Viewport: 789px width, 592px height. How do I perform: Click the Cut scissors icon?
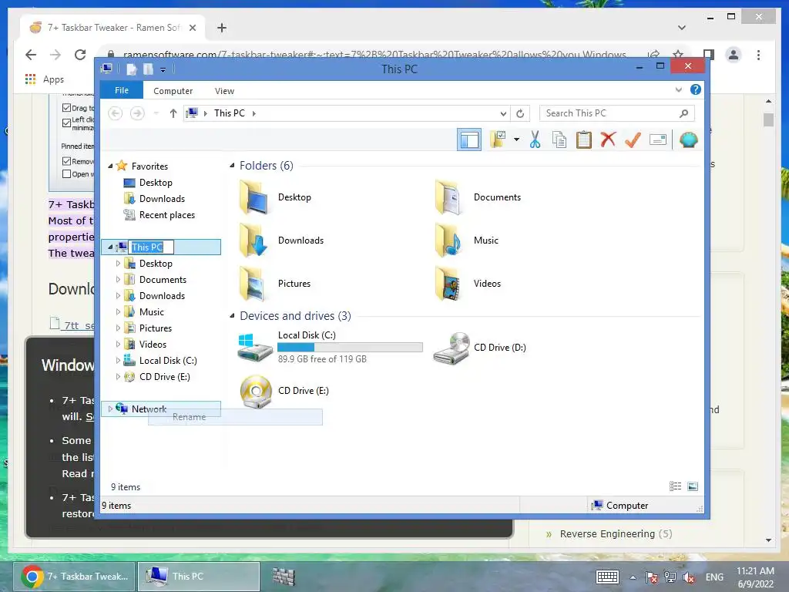click(x=535, y=140)
